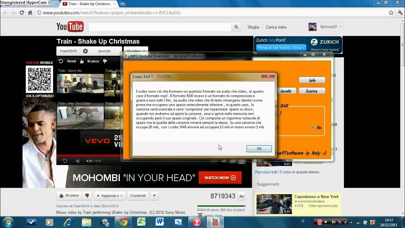Open Visual Basic taskbar icon
Viewport: 405px width, 228px height.
178,222
